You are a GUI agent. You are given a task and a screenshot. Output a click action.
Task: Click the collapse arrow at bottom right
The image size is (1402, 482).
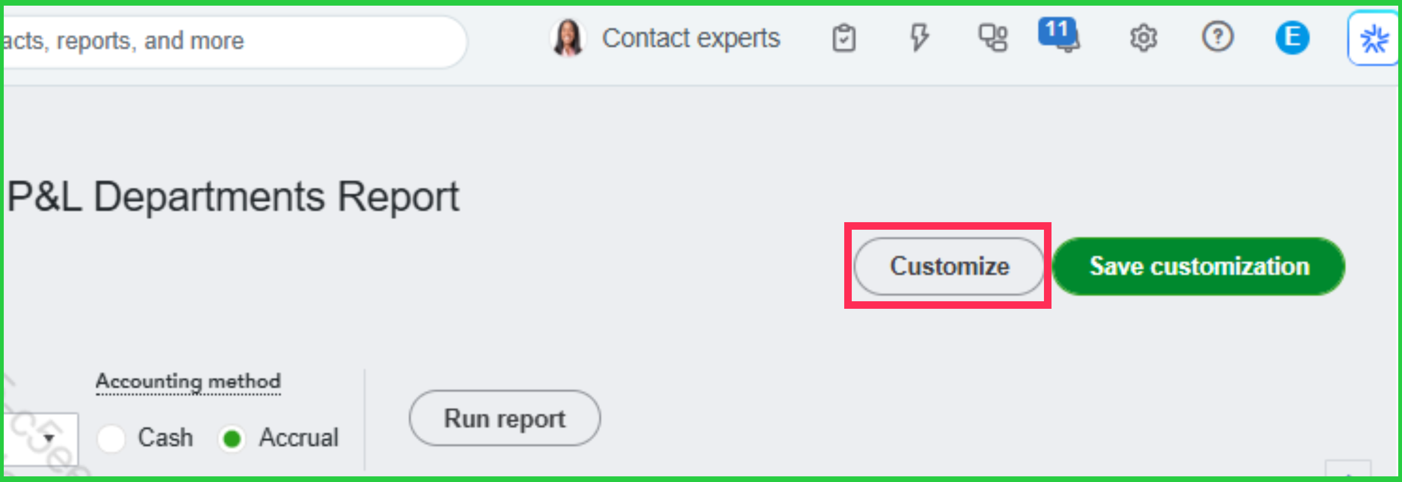click(x=1348, y=470)
